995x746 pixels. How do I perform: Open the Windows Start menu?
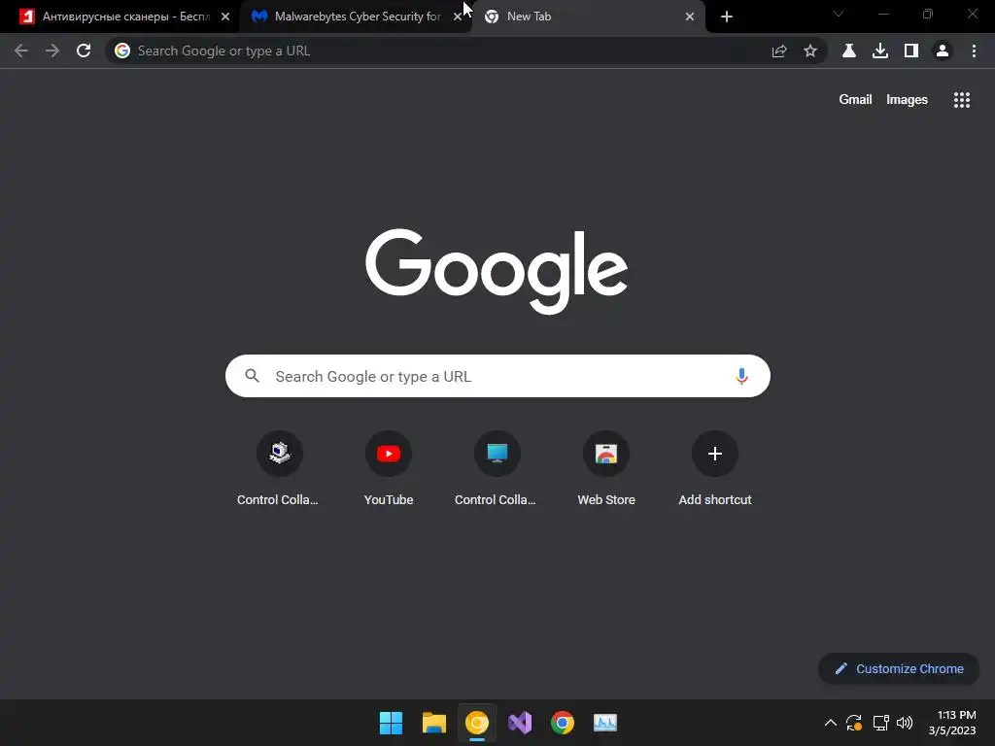pyautogui.click(x=391, y=723)
